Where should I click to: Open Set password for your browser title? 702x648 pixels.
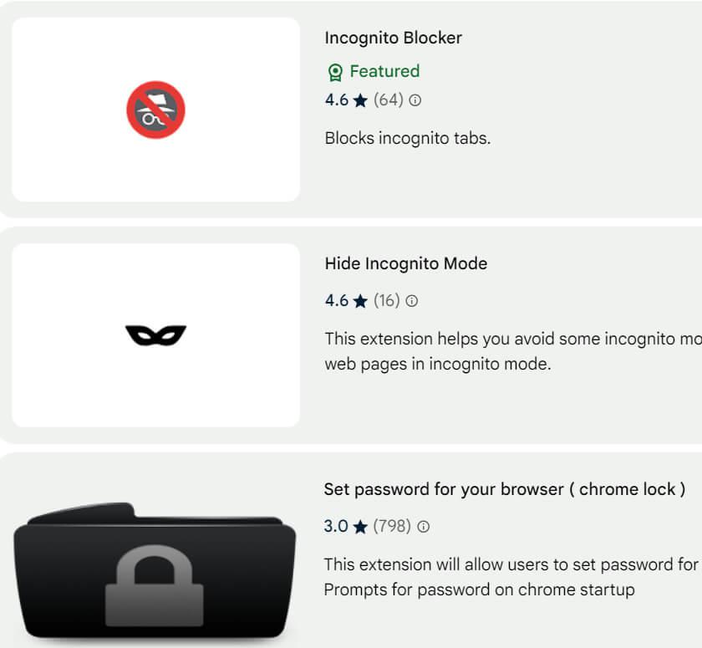[x=504, y=489]
